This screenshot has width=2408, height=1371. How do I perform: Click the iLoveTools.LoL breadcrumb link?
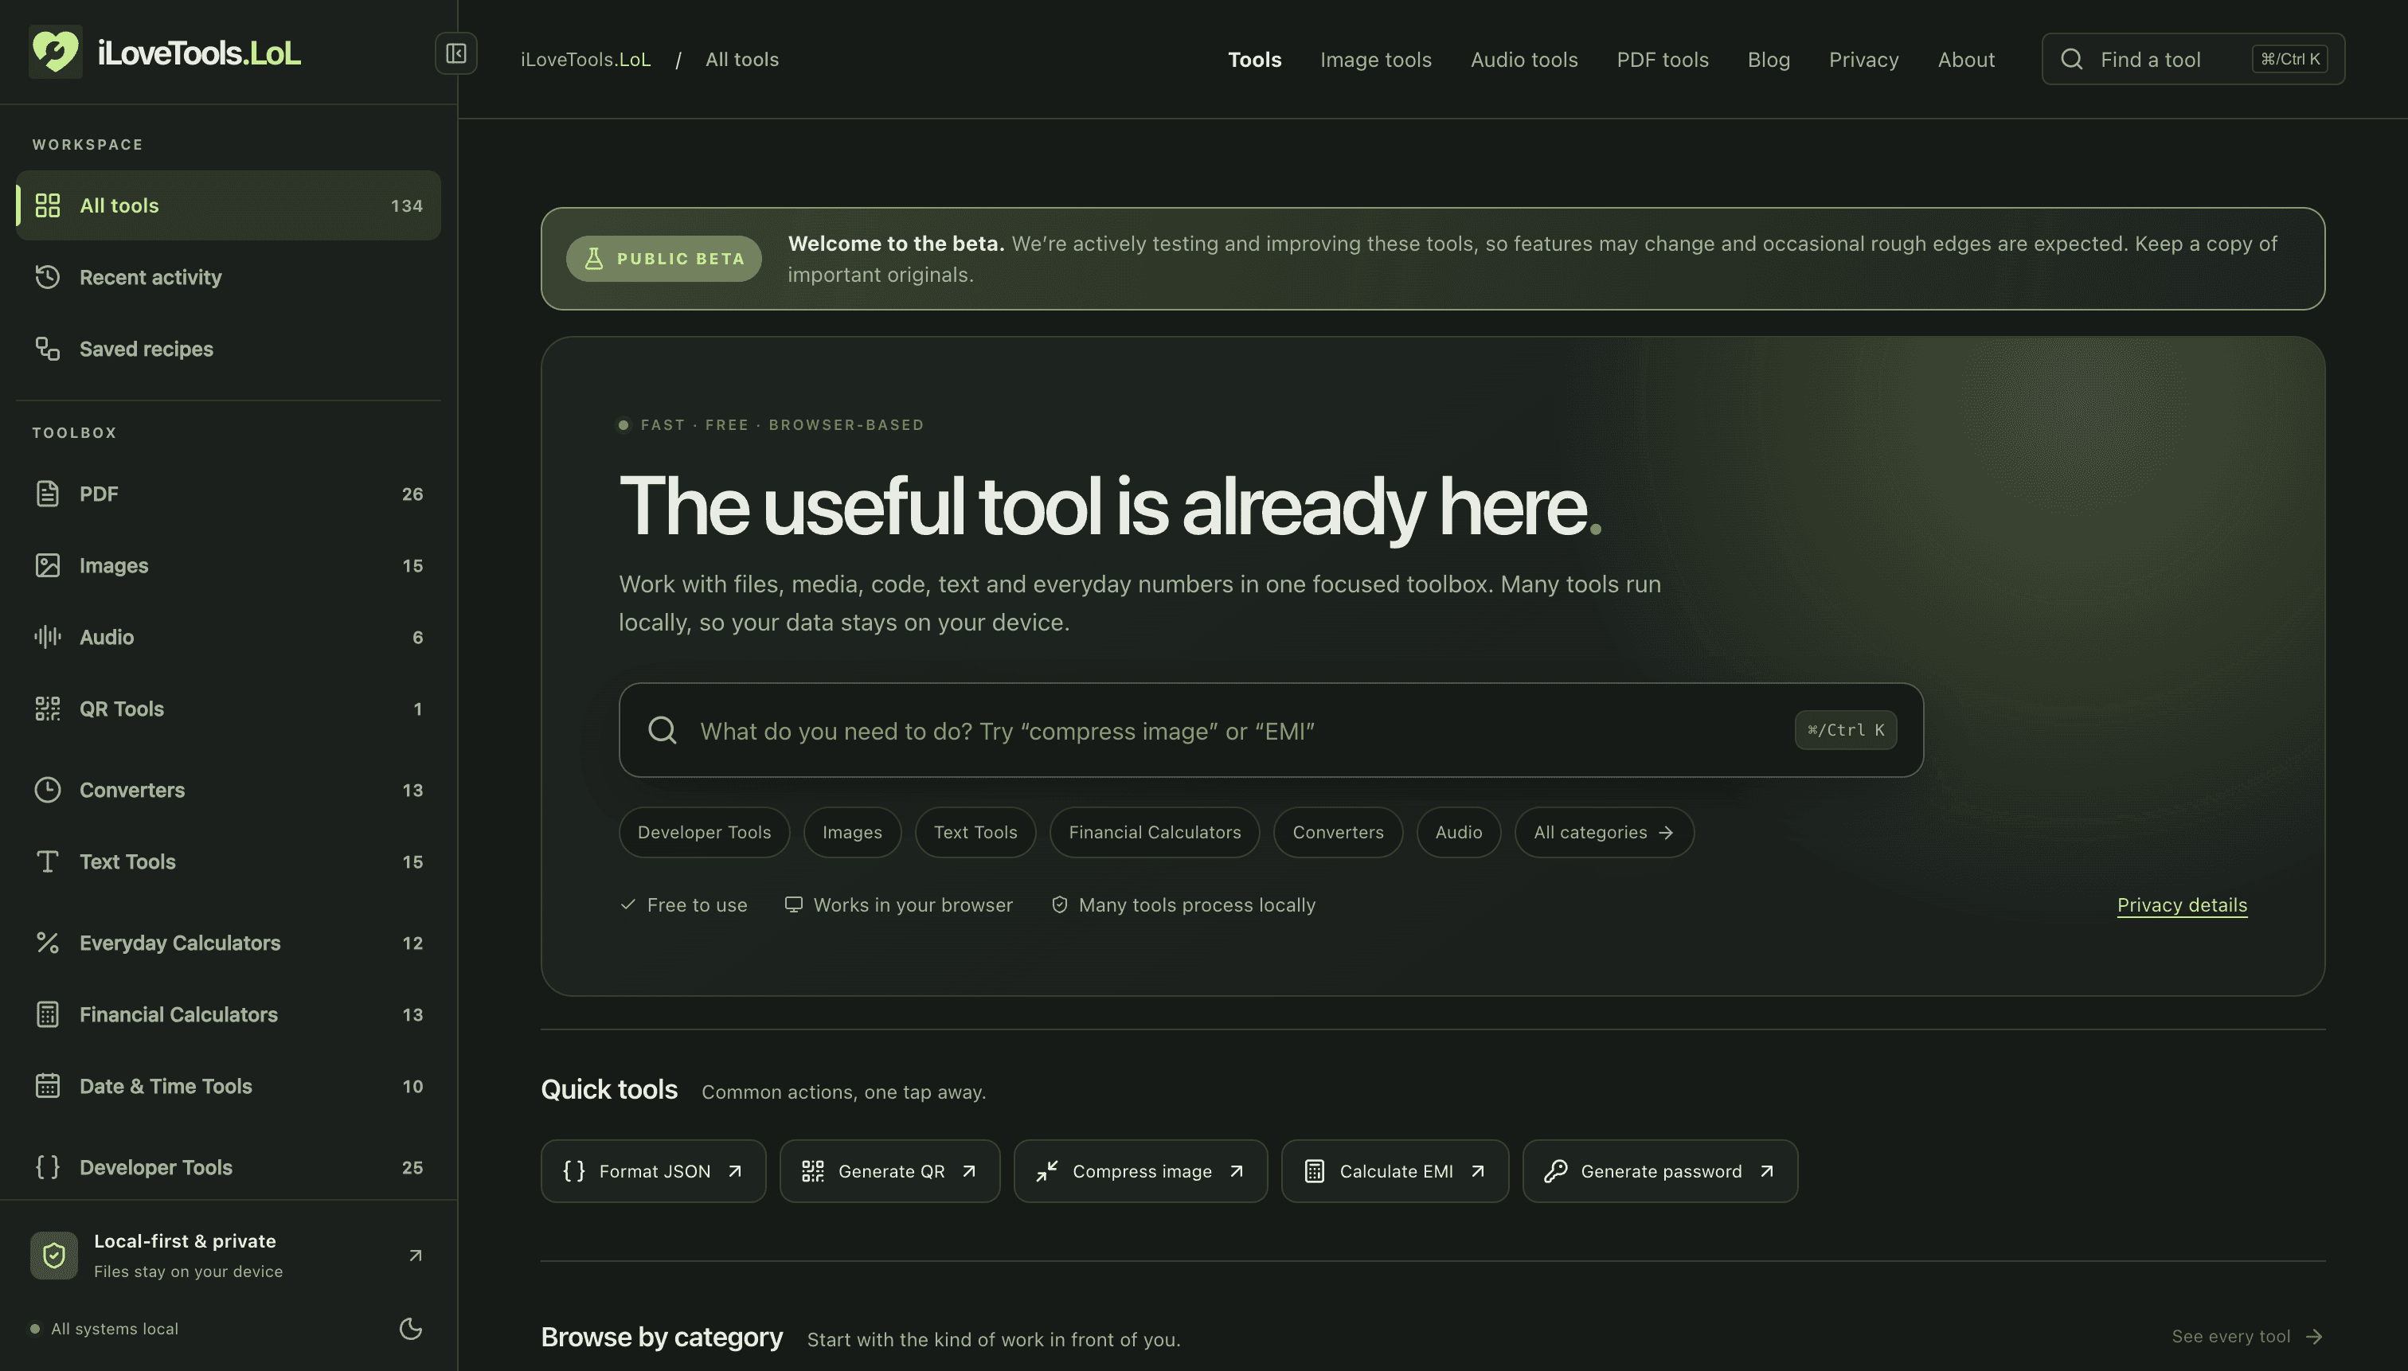coord(586,60)
